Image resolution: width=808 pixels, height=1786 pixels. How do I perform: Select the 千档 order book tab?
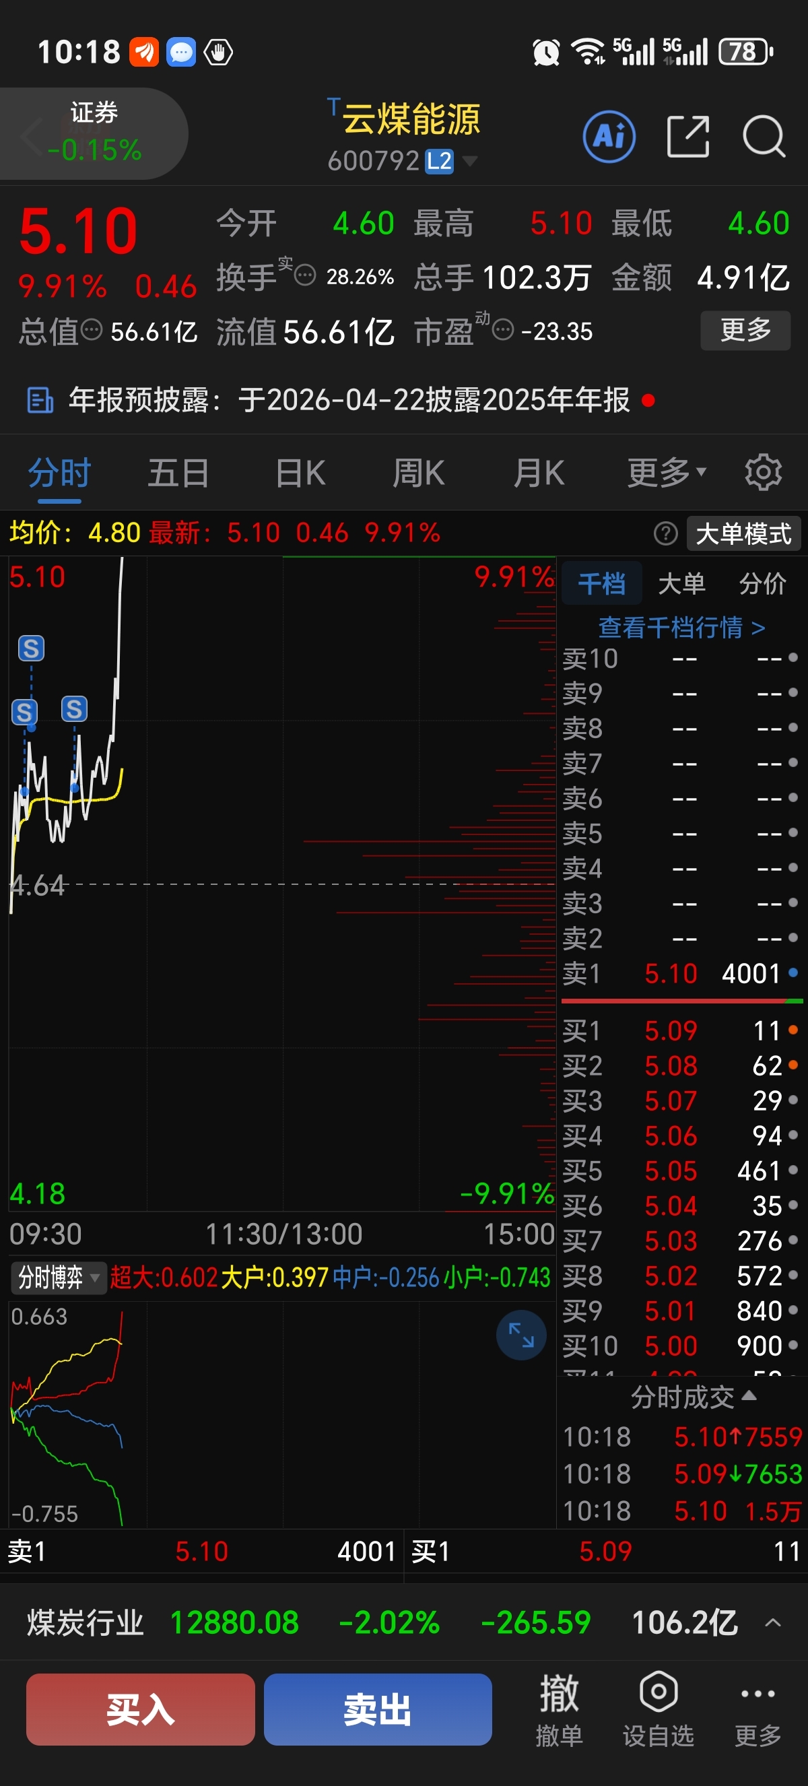pos(601,583)
